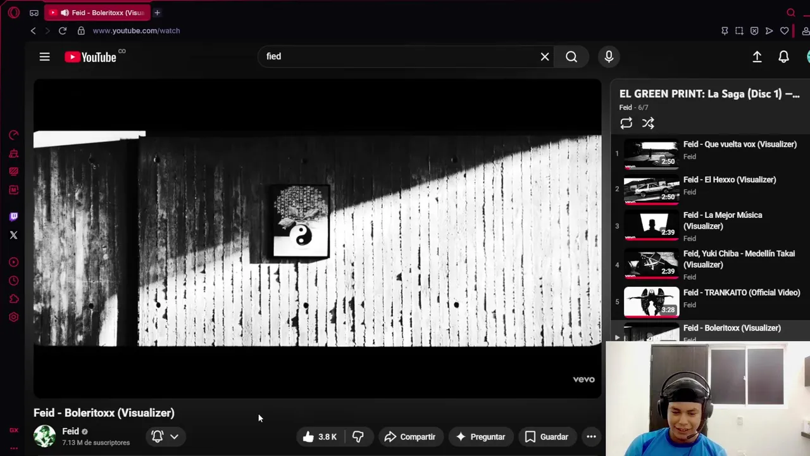Screen dimensions: 810x456
Task: Open YouTube notifications bell
Action: pos(783,56)
